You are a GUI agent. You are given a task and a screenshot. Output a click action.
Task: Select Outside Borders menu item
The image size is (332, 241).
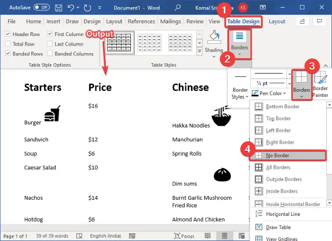288,179
